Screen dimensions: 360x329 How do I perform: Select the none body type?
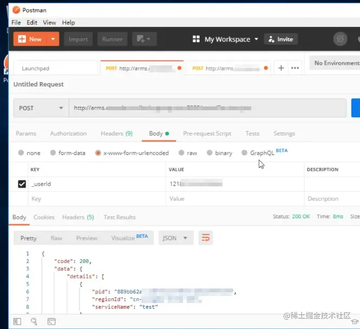pyautogui.click(x=21, y=152)
